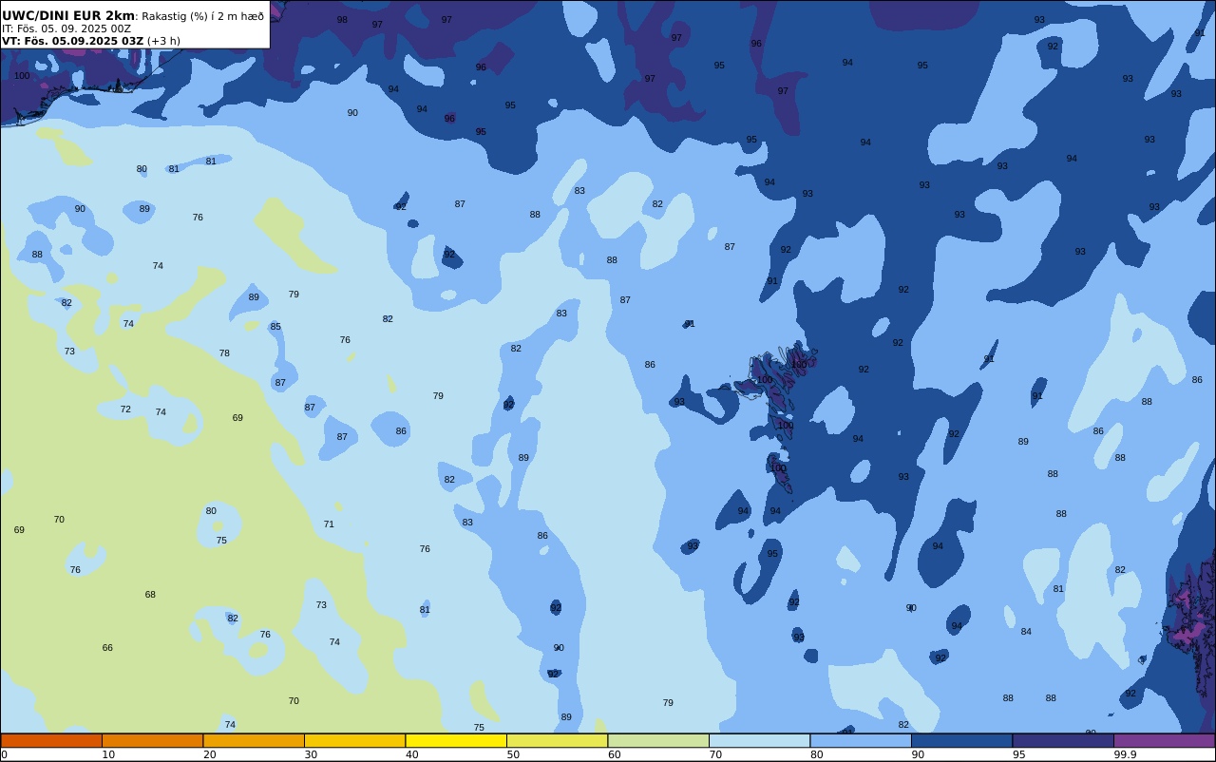
Task: Click the 0–10 dark orange legend swatch
Action: [51, 741]
